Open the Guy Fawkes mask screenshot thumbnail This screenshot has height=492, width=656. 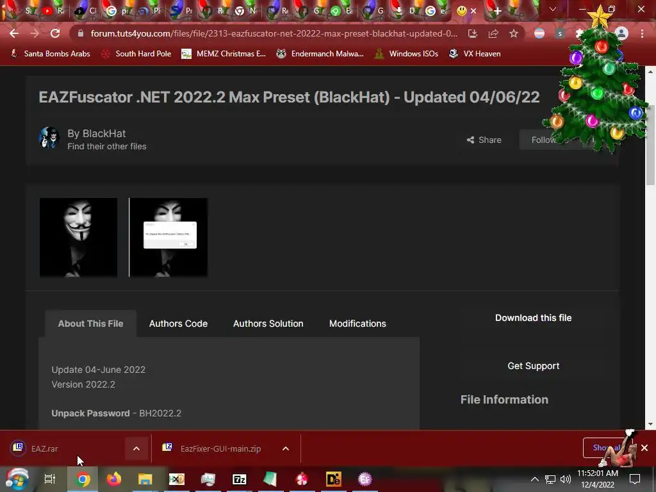78,237
